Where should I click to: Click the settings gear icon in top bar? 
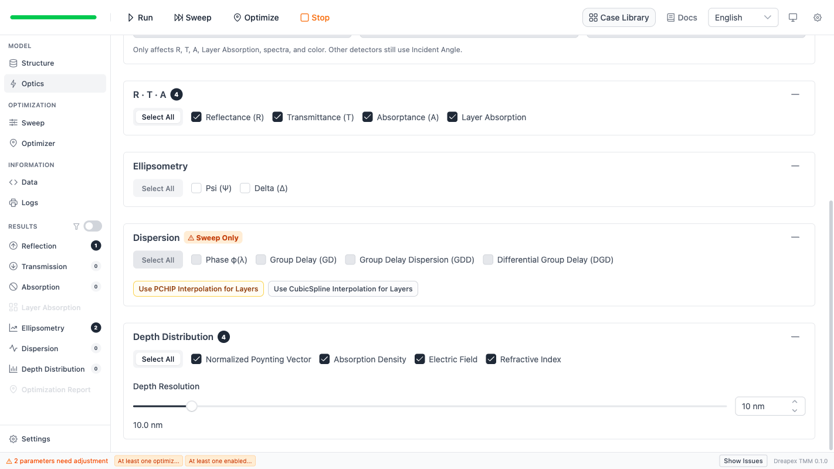click(817, 18)
